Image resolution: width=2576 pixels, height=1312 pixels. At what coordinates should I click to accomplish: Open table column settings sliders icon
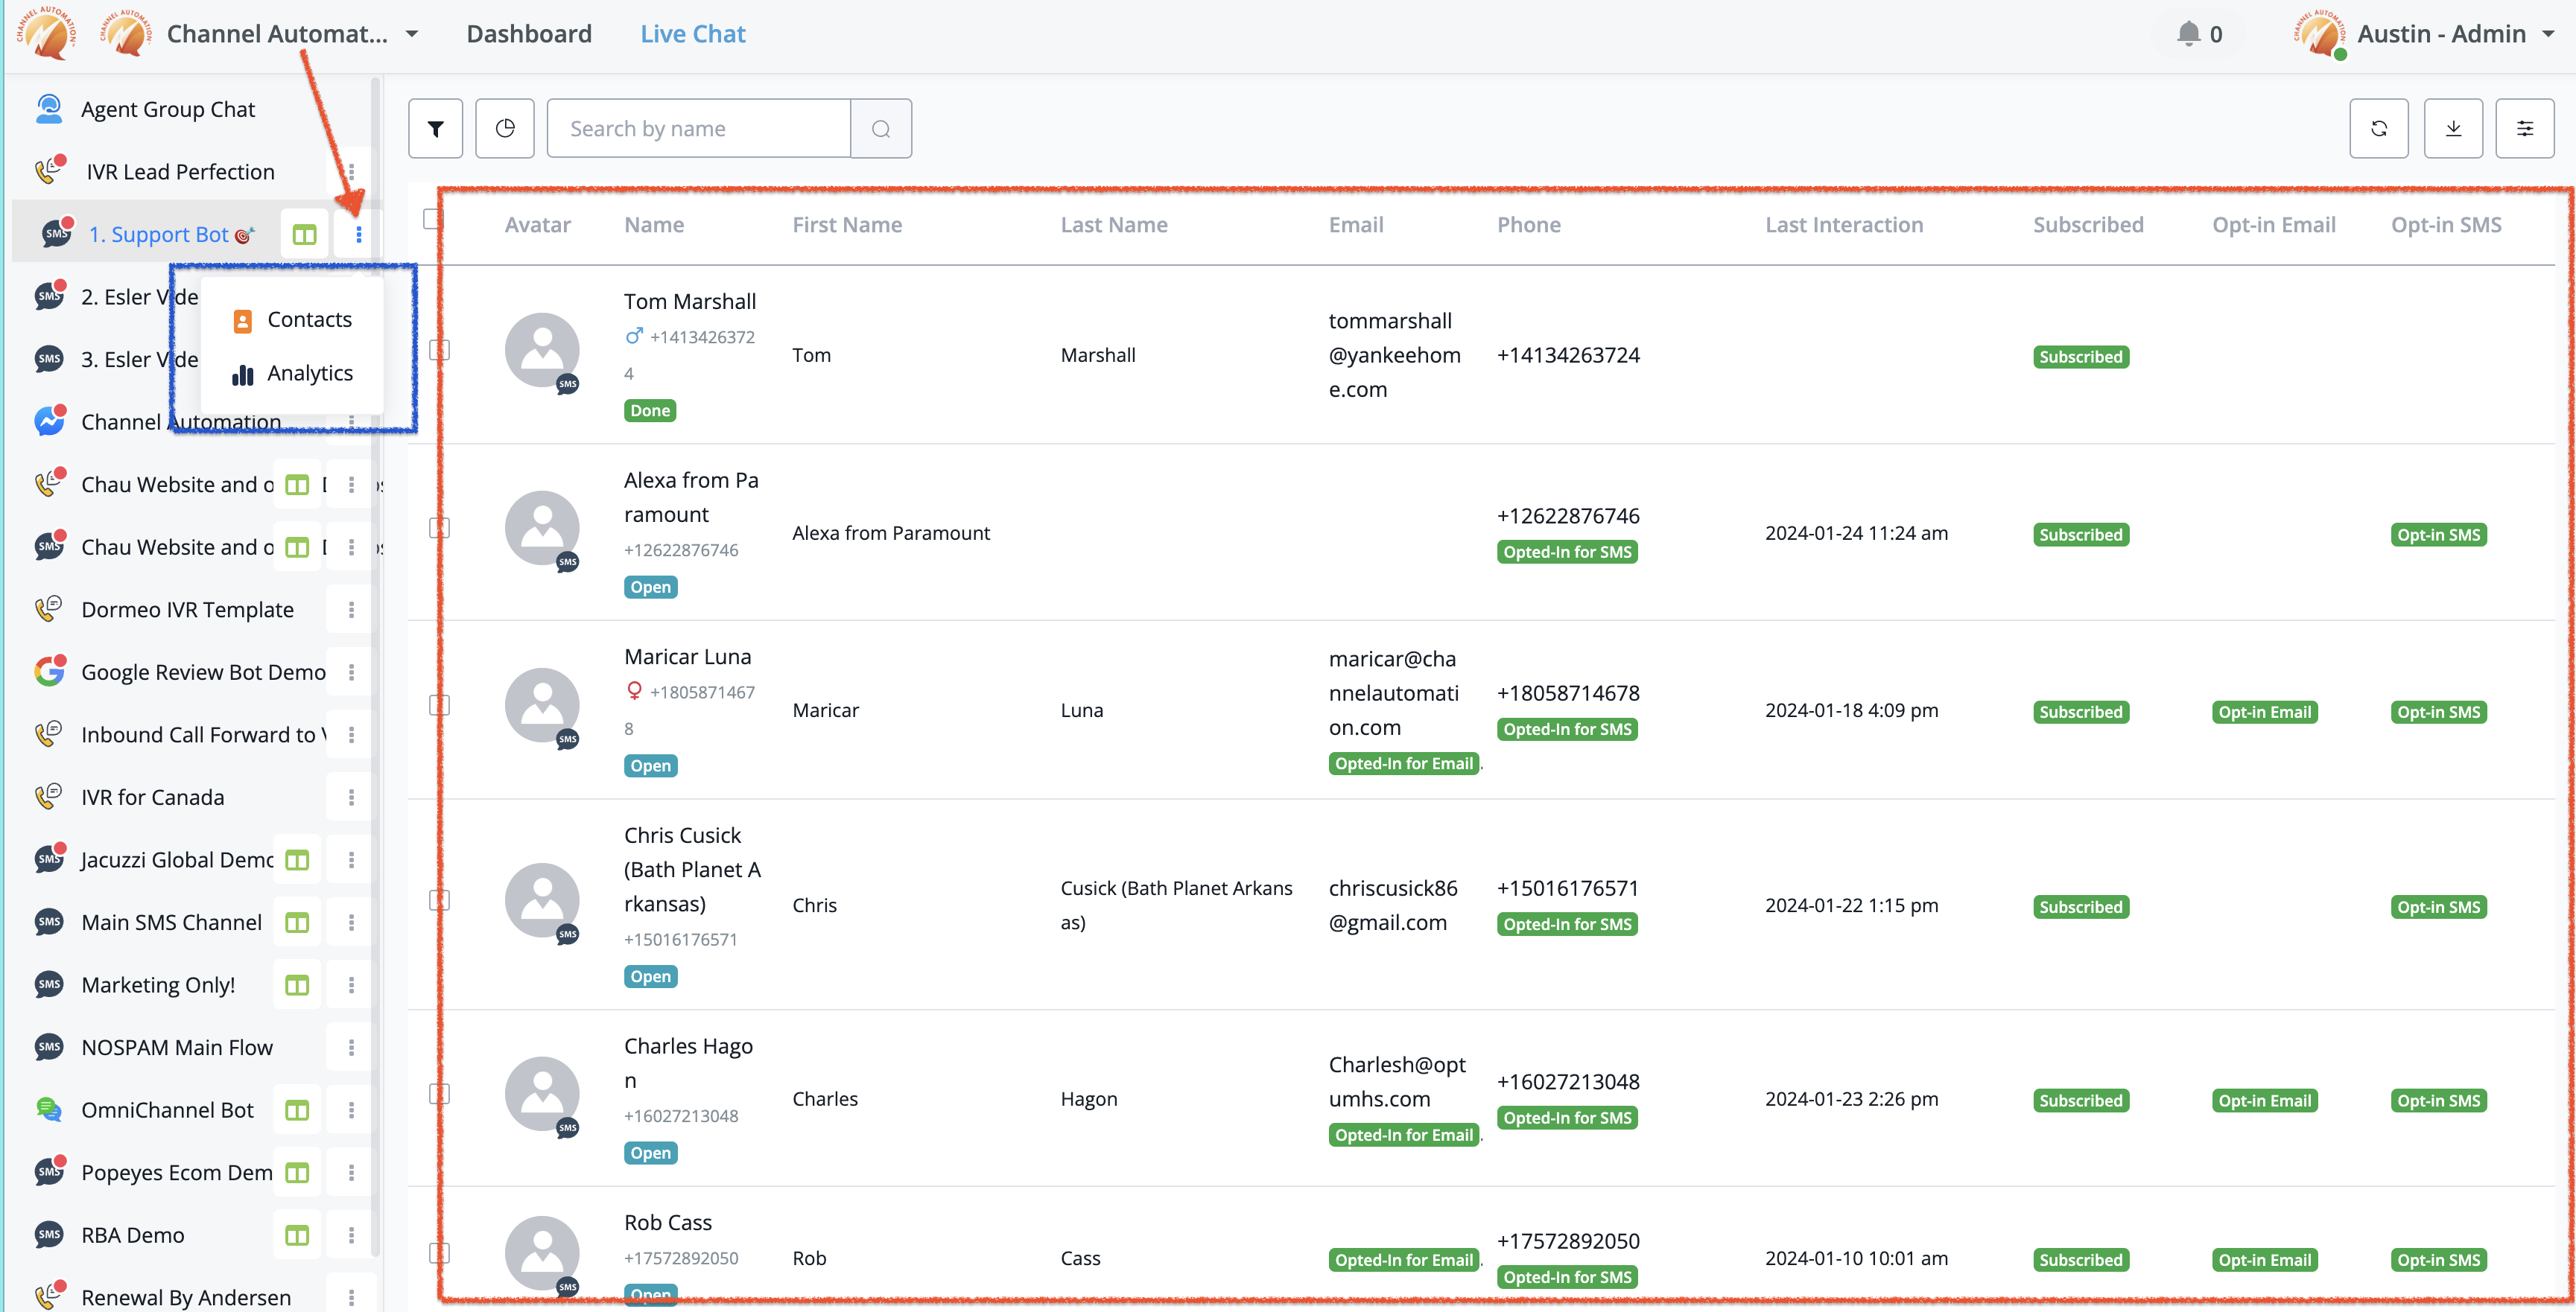click(x=2525, y=128)
